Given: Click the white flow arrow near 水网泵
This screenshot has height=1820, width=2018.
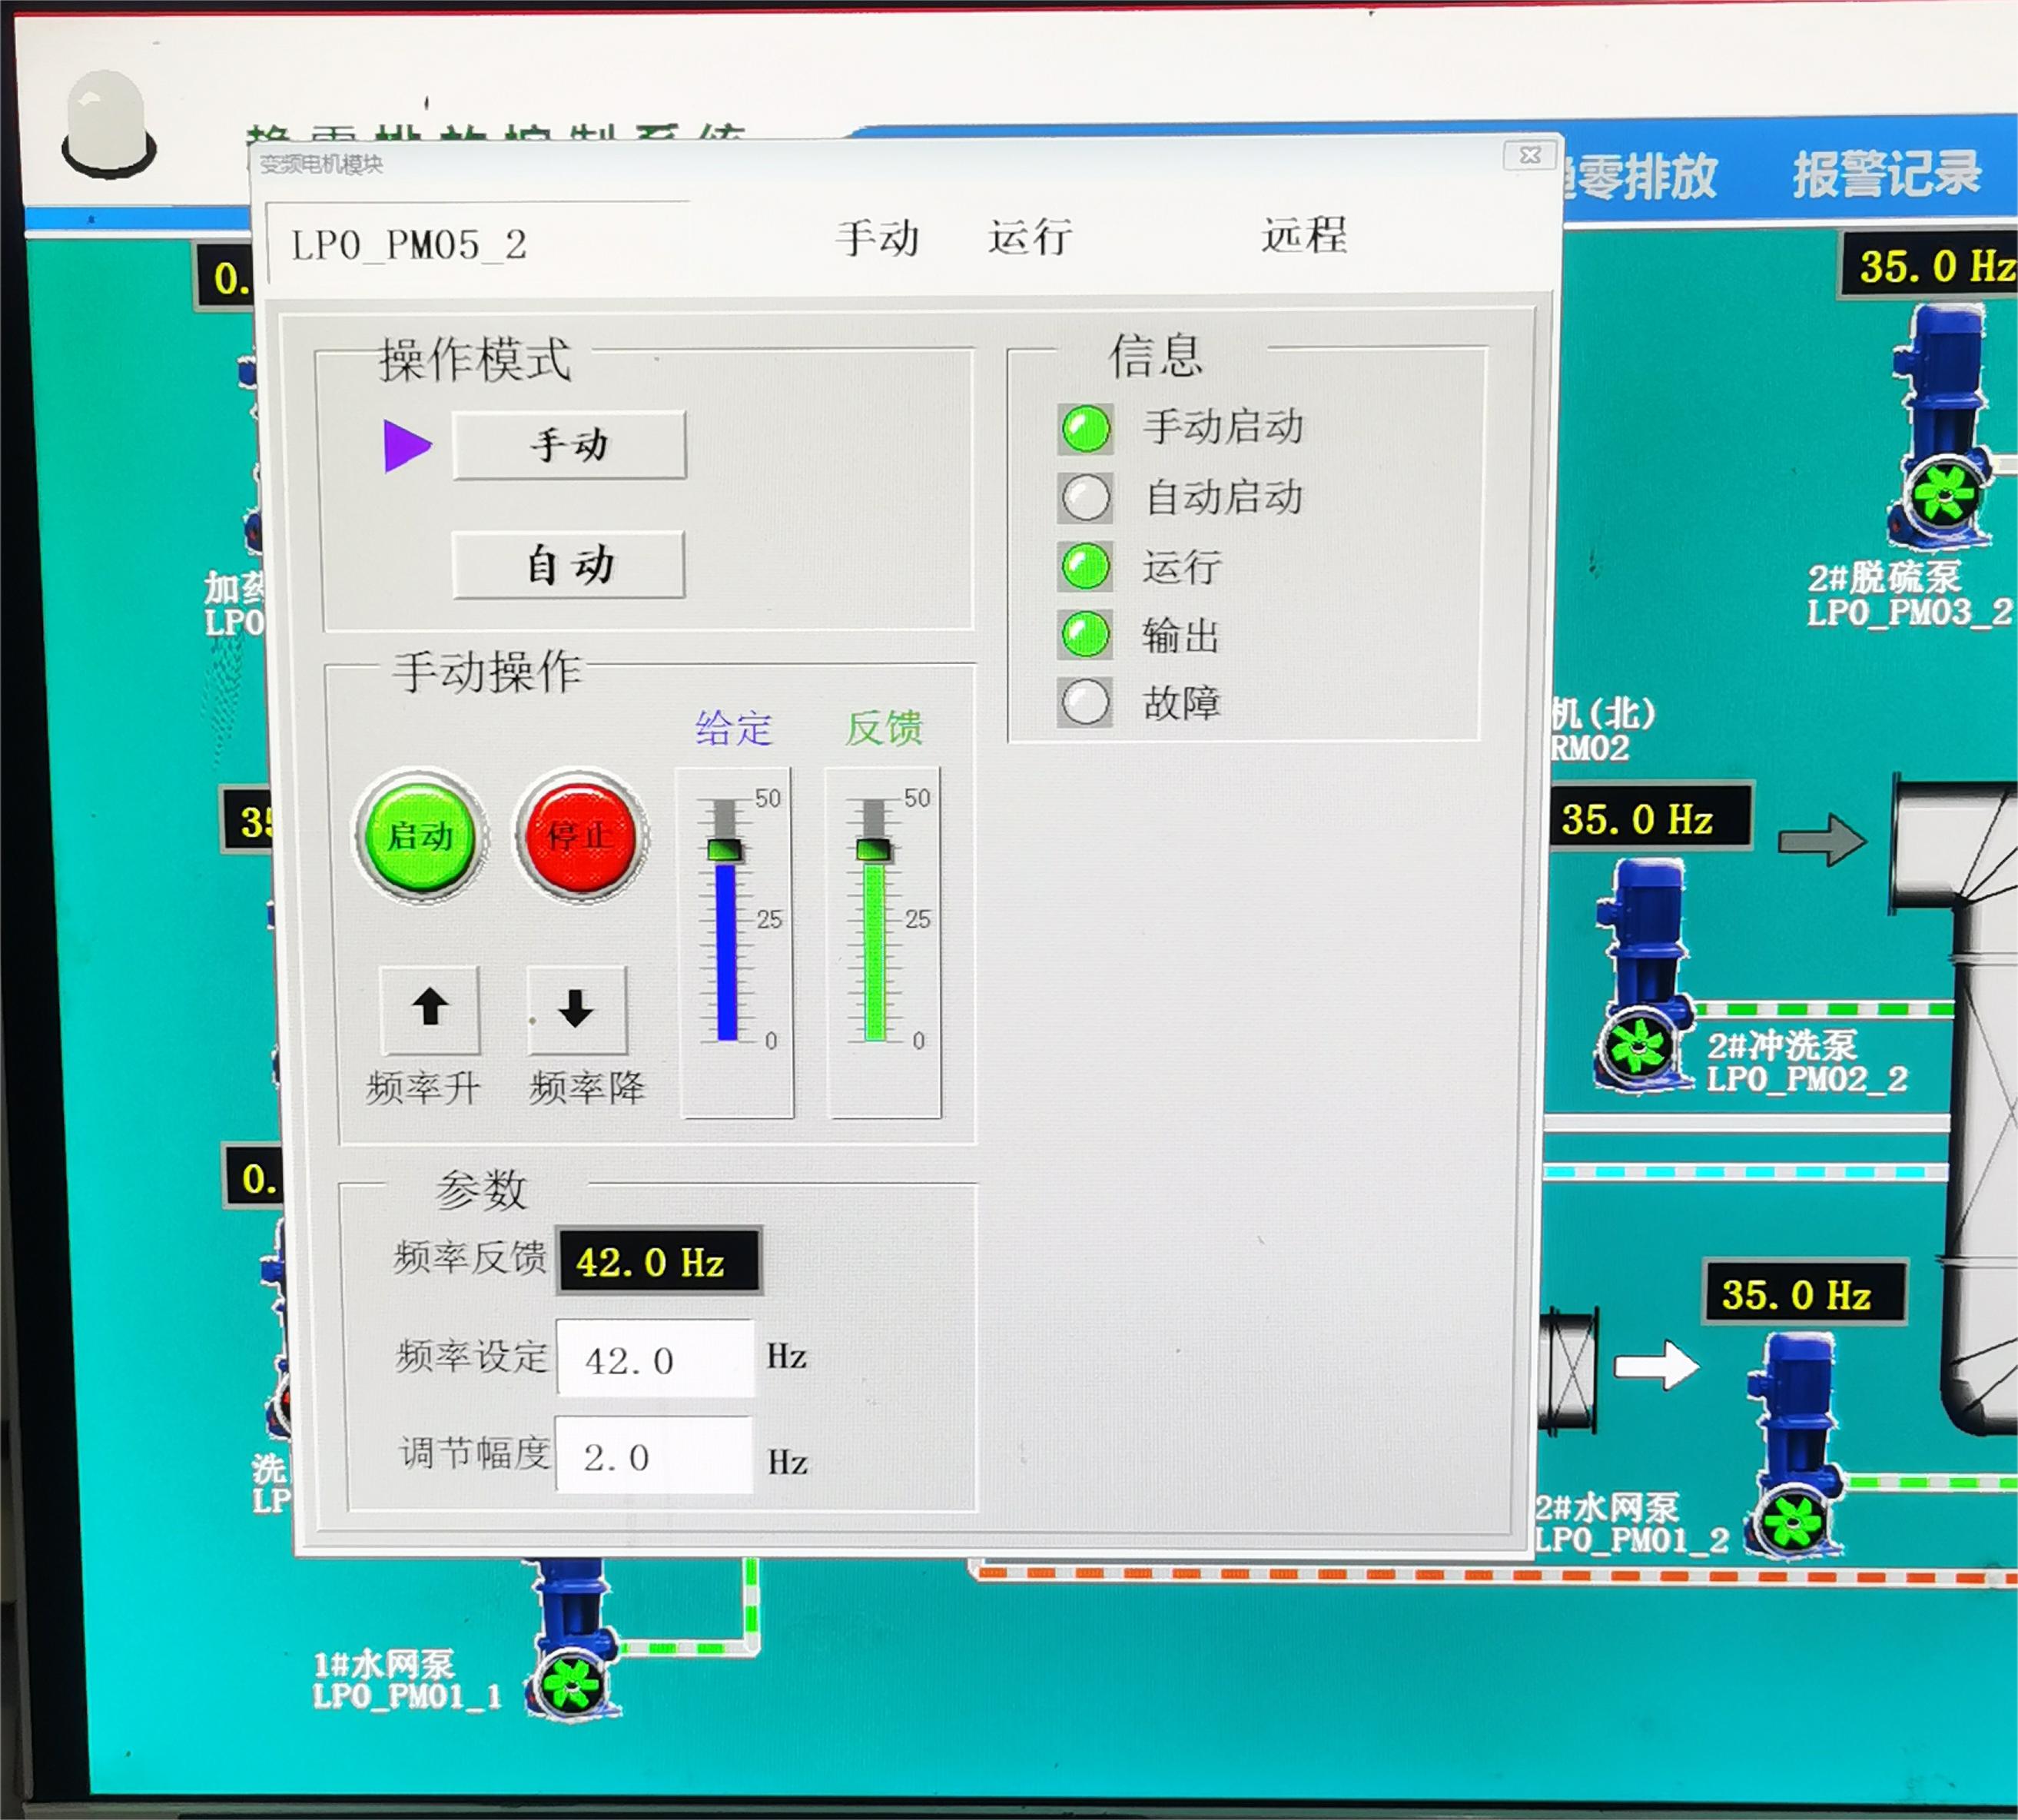Looking at the screenshot, I should [1656, 1364].
